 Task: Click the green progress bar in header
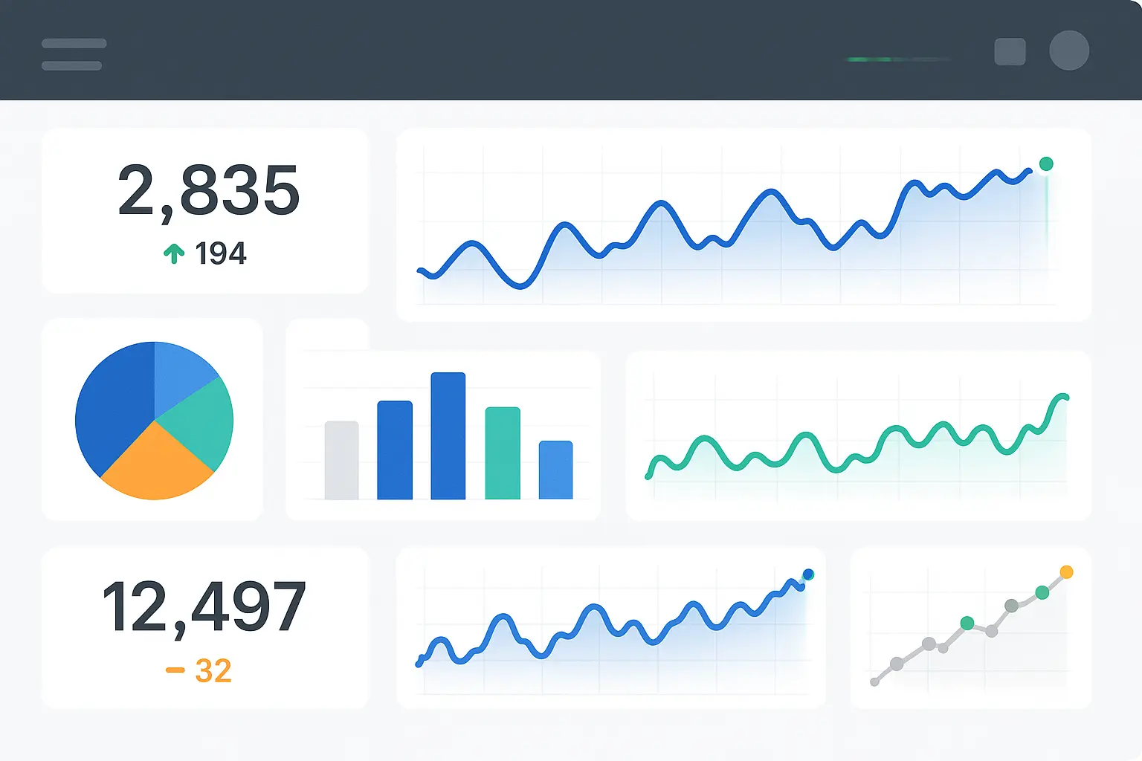(x=870, y=59)
